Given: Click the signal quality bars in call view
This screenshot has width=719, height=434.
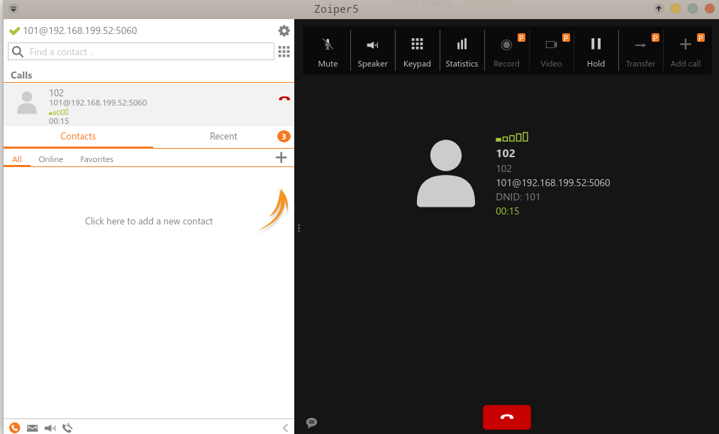Looking at the screenshot, I should [512, 137].
